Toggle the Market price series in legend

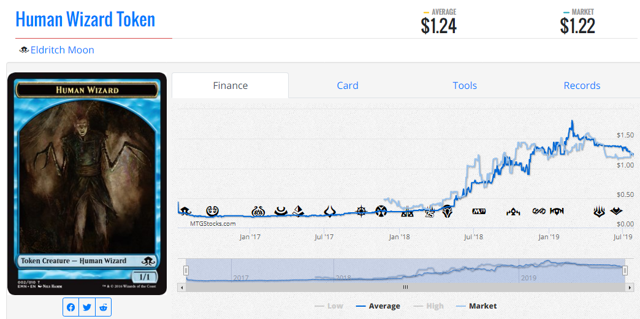click(476, 306)
